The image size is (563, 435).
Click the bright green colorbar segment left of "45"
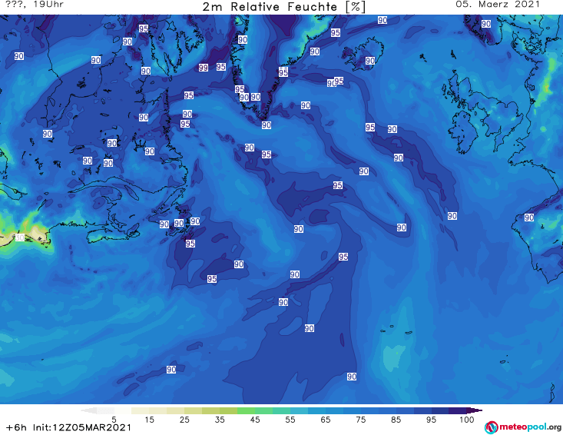pos(246,410)
